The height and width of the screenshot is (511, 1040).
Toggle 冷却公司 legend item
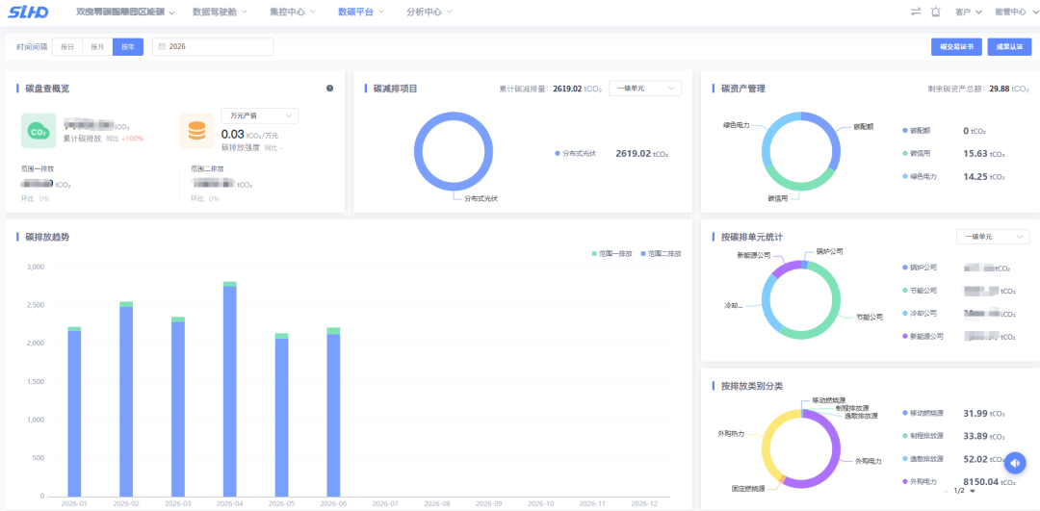pyautogui.click(x=921, y=313)
